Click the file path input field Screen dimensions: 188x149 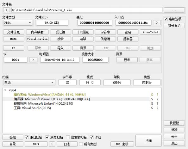pos(87,10)
